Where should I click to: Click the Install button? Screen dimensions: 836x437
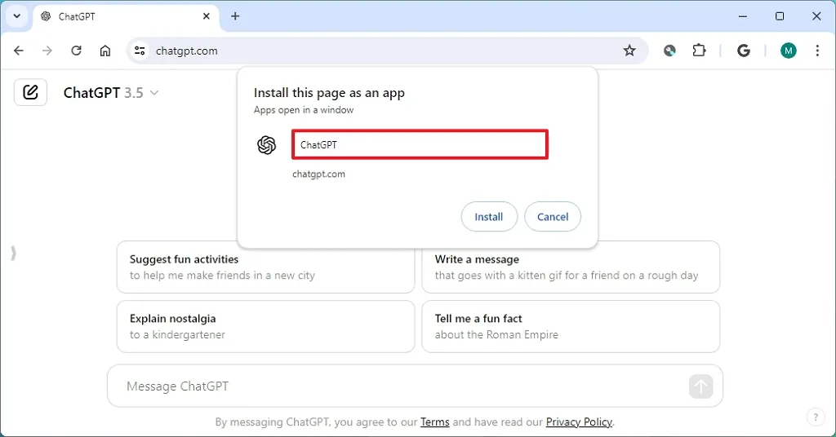click(x=489, y=217)
